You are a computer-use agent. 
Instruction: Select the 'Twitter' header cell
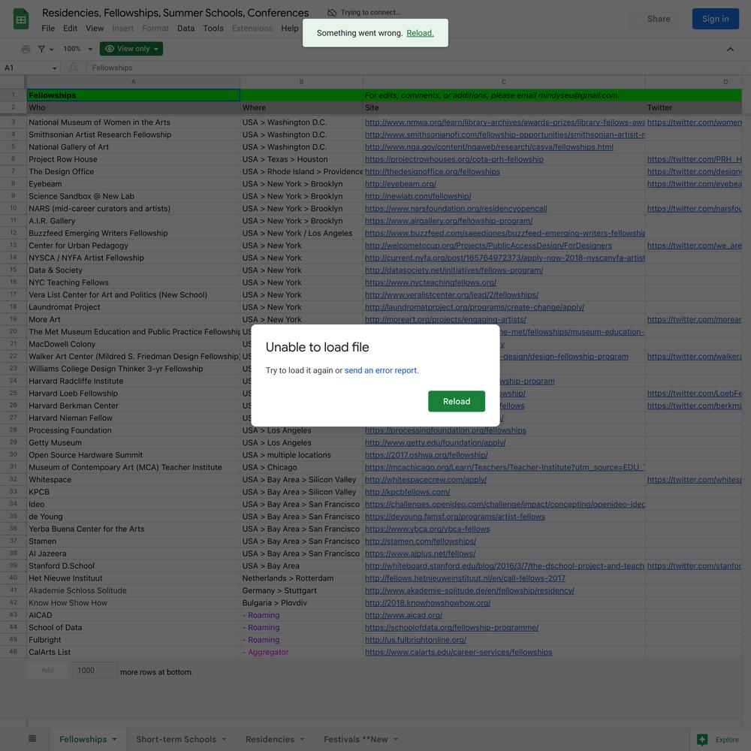[693, 107]
